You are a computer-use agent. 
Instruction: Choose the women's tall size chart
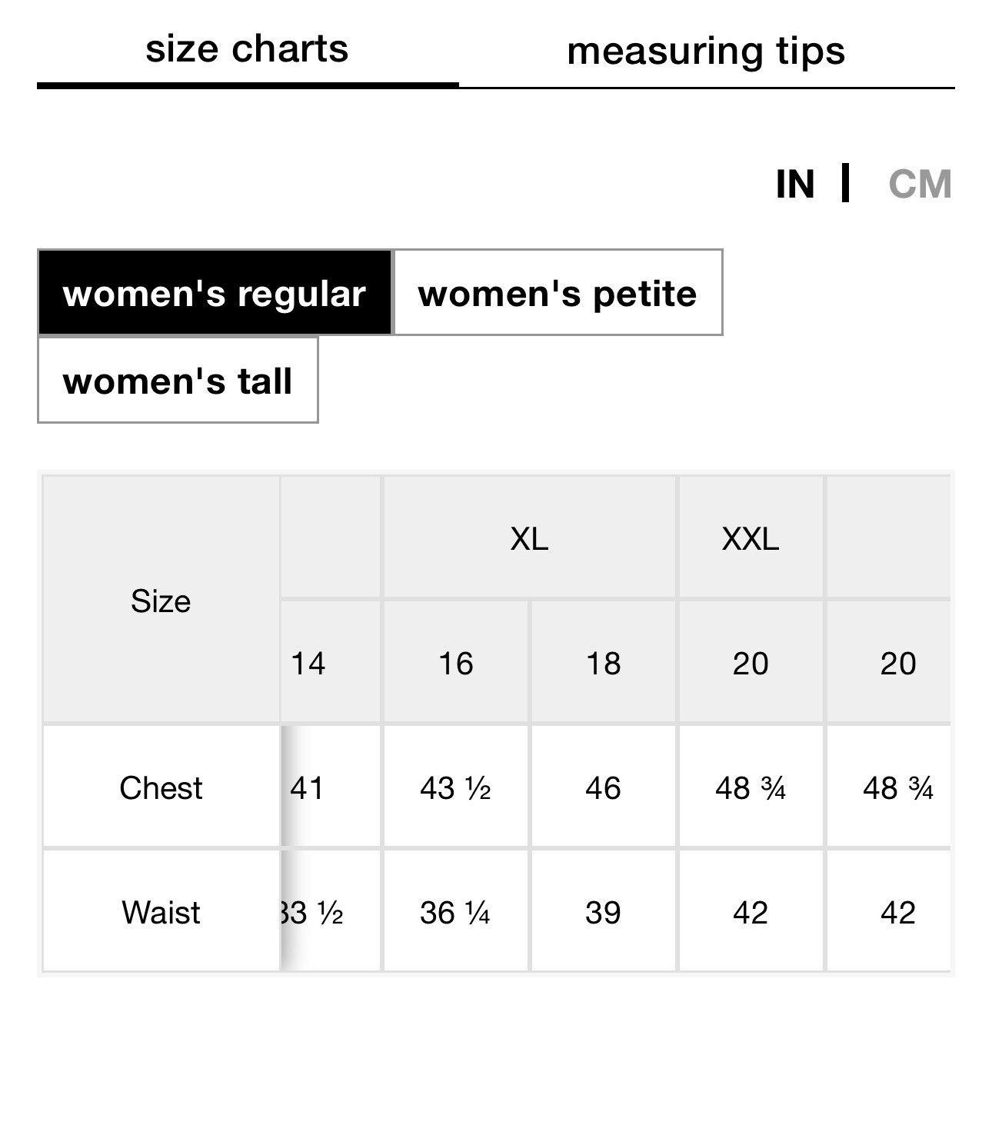(178, 381)
